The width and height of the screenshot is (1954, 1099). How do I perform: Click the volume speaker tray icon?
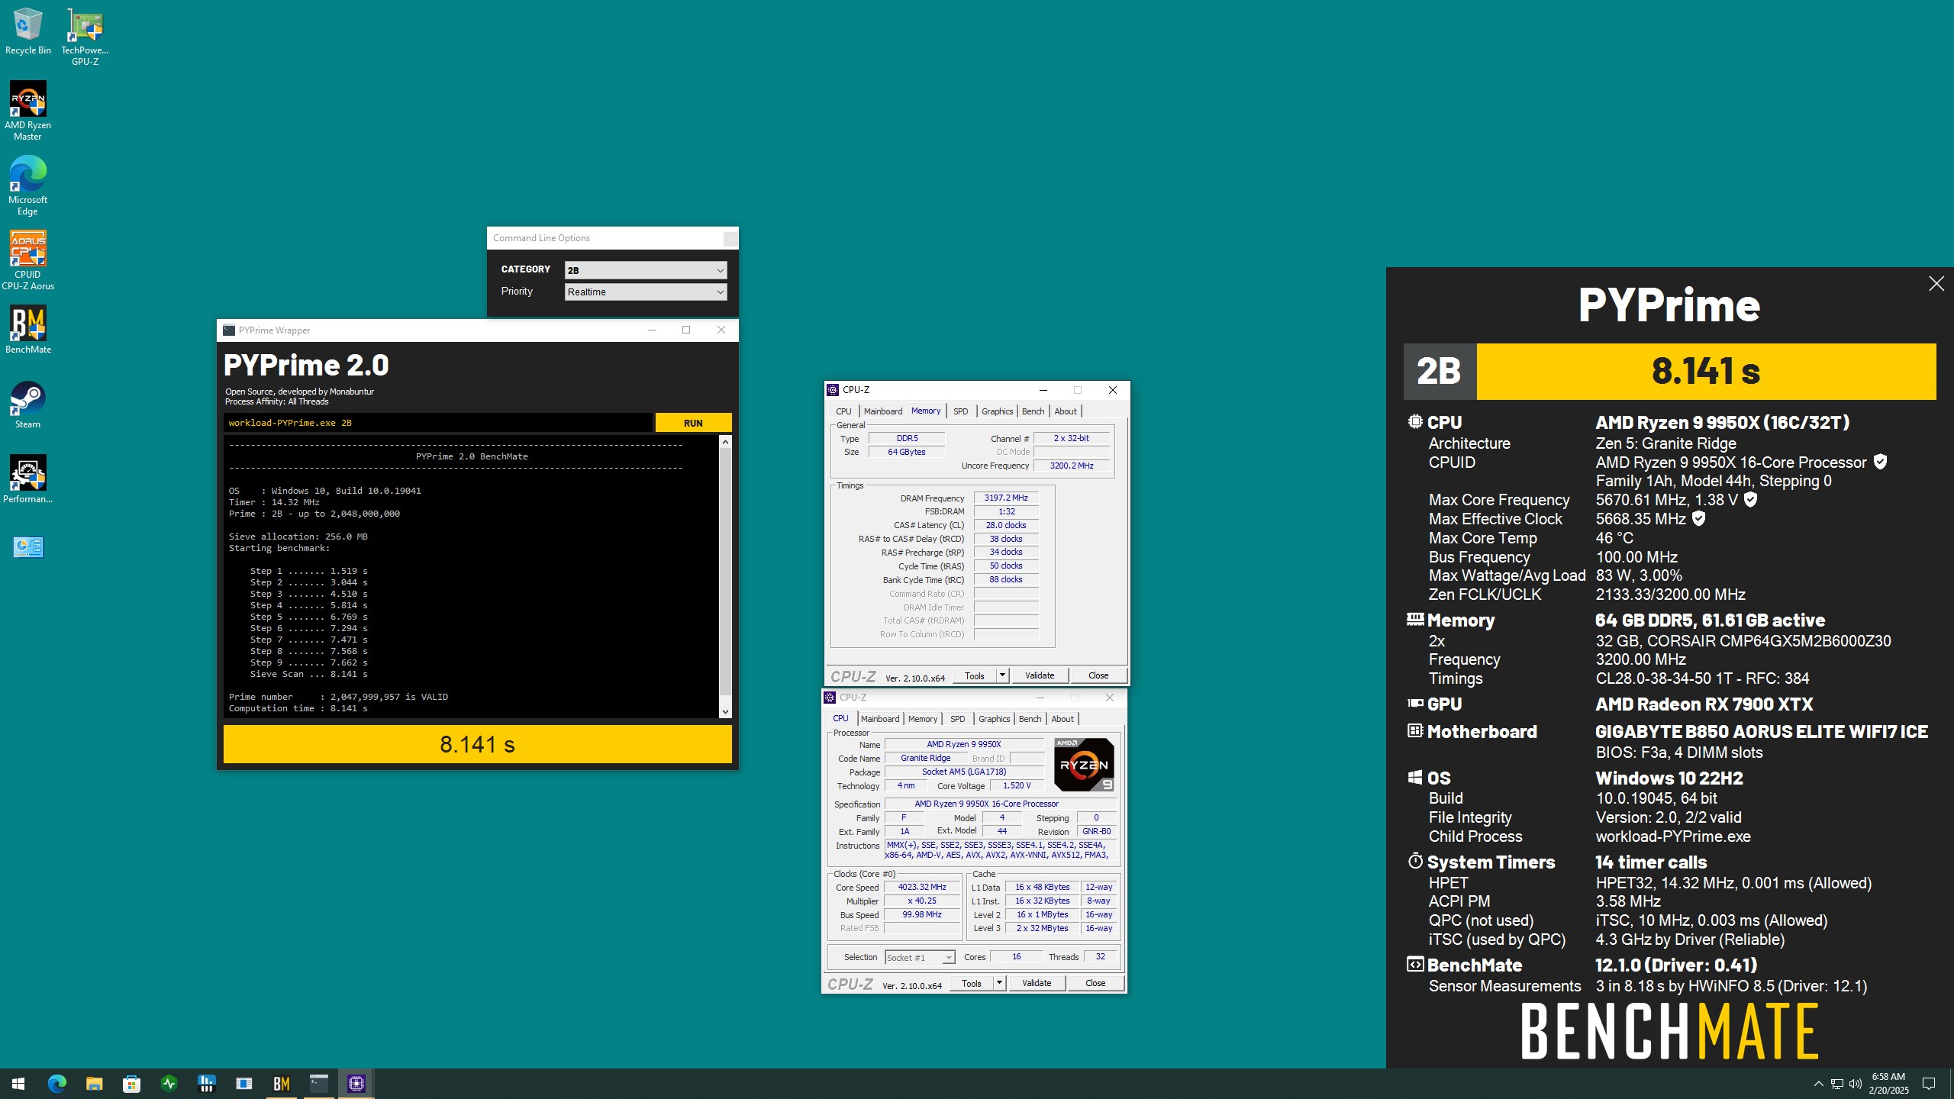[1856, 1084]
